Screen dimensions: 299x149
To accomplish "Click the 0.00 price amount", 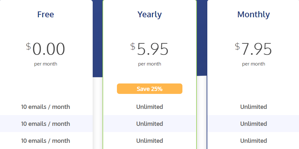I will [x=48, y=49].
